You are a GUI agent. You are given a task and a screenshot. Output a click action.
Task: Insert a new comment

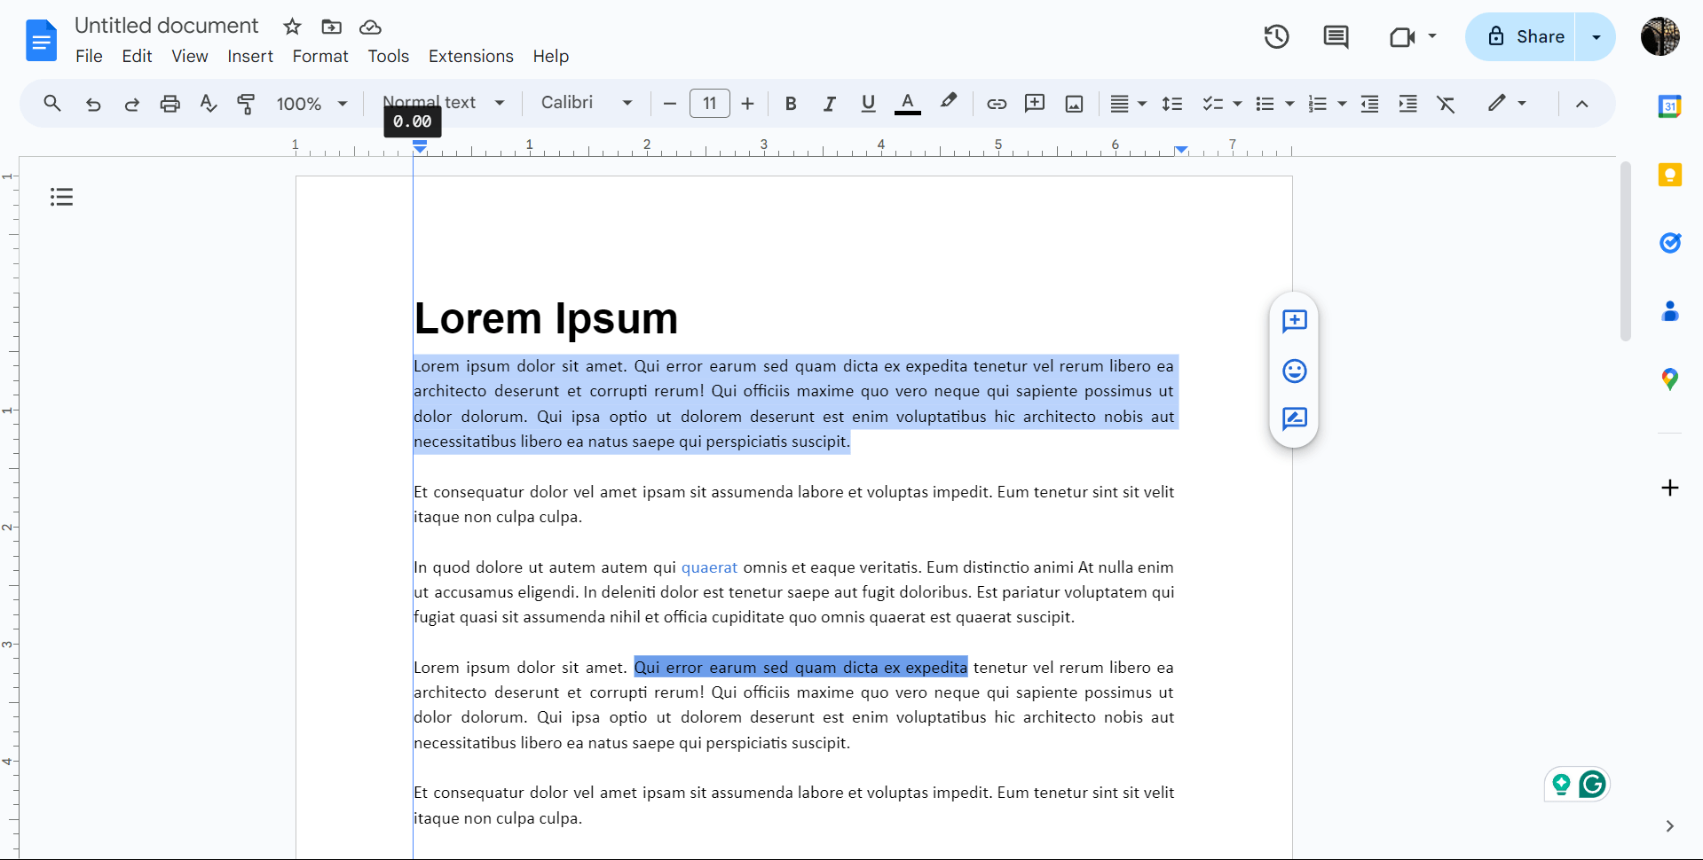[1035, 104]
